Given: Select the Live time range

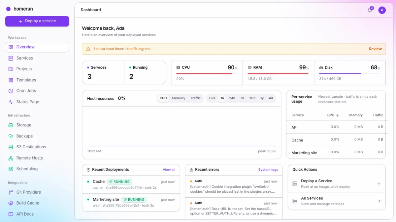Looking at the screenshot, I should (x=212, y=98).
